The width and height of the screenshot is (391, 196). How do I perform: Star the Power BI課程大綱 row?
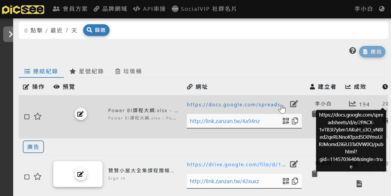37,117
